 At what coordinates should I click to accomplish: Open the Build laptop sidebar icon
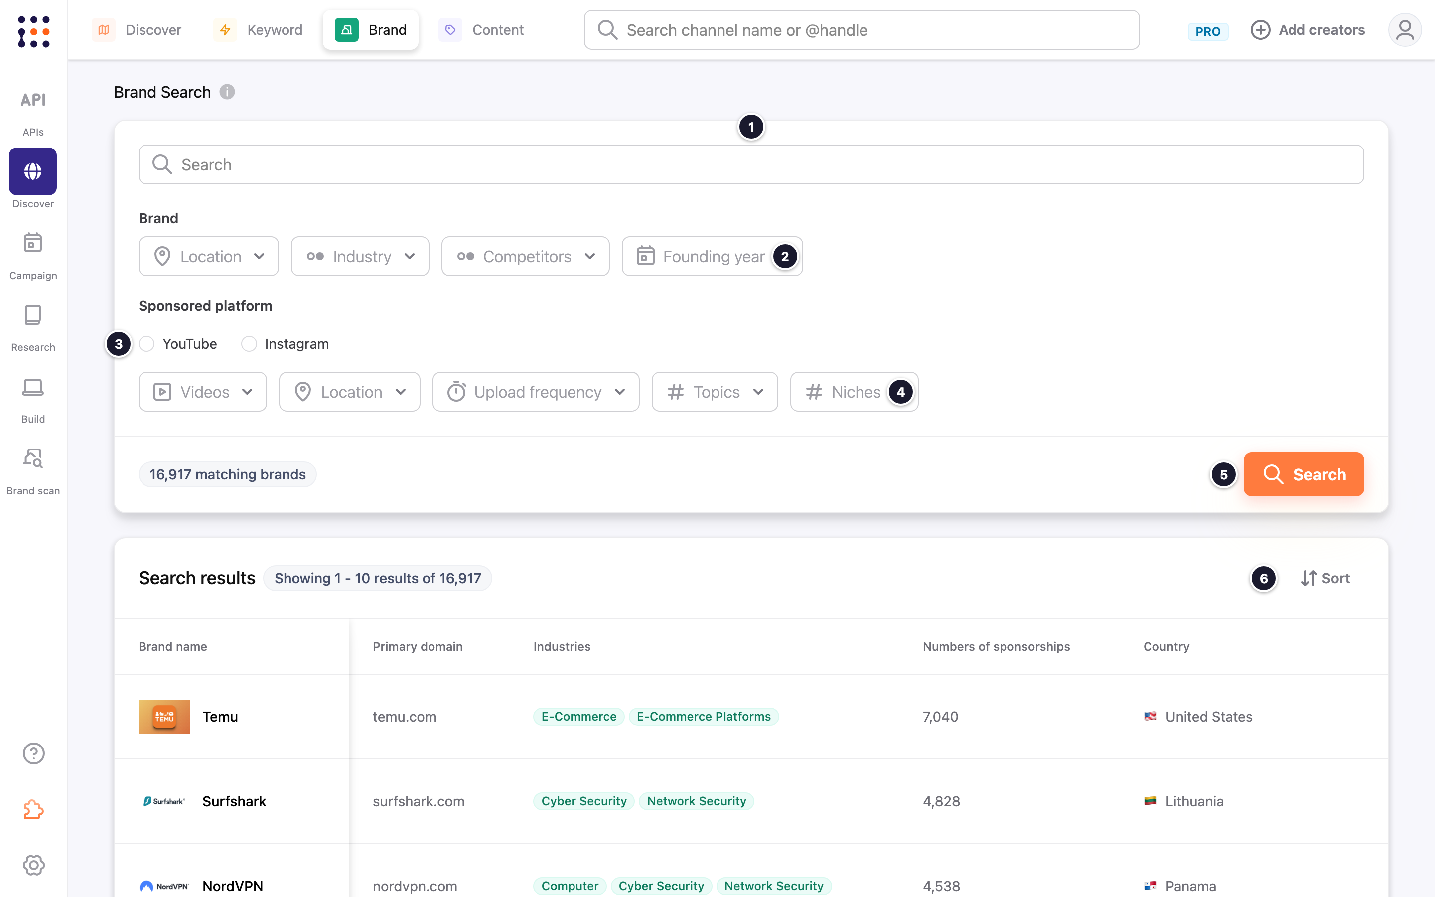(33, 387)
